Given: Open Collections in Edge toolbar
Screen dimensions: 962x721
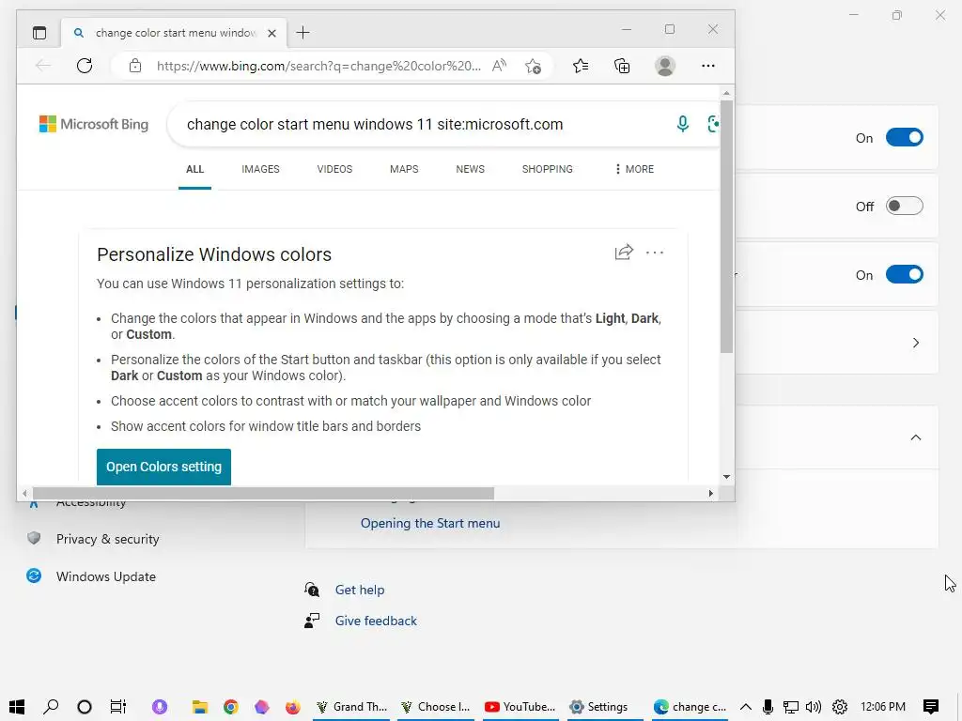Looking at the screenshot, I should pyautogui.click(x=622, y=66).
